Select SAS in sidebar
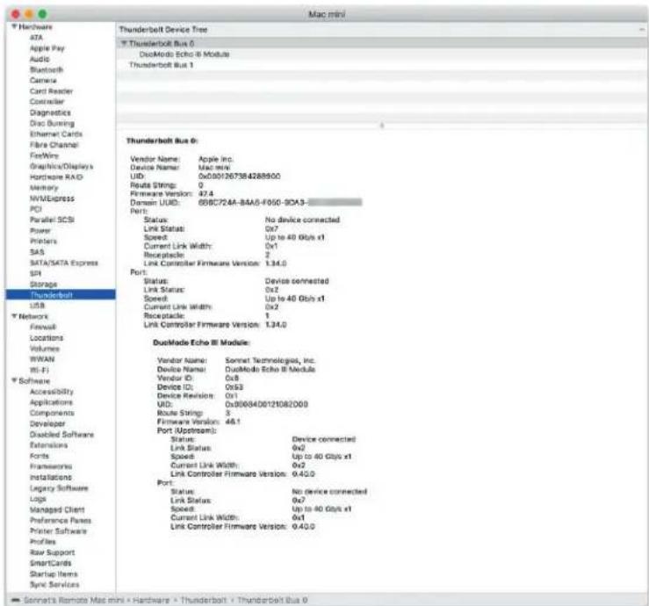 (x=37, y=252)
